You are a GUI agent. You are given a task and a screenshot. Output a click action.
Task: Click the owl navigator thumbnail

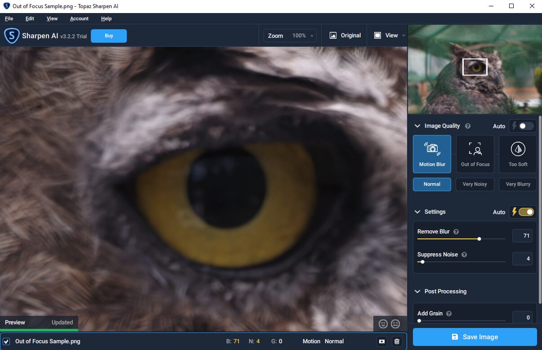click(475, 69)
